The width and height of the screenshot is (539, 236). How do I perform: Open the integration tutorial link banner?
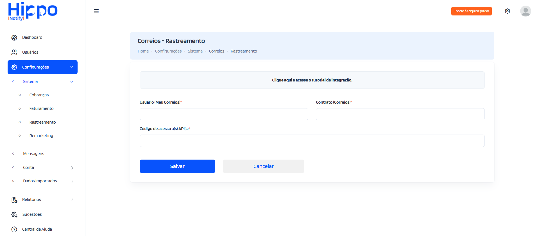click(x=312, y=80)
